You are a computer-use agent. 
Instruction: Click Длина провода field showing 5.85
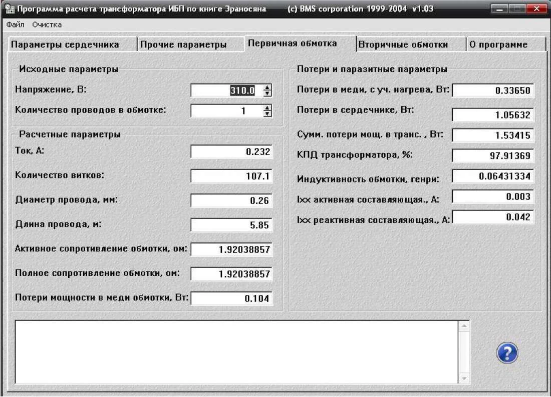click(x=231, y=225)
